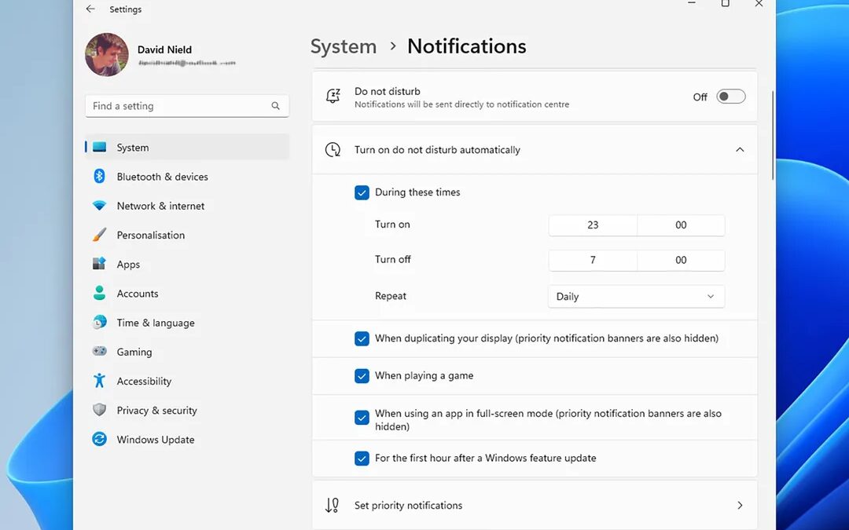Screen dimensions: 849x530
Task: Go back using the Settings back arrow
Action: (x=90, y=9)
